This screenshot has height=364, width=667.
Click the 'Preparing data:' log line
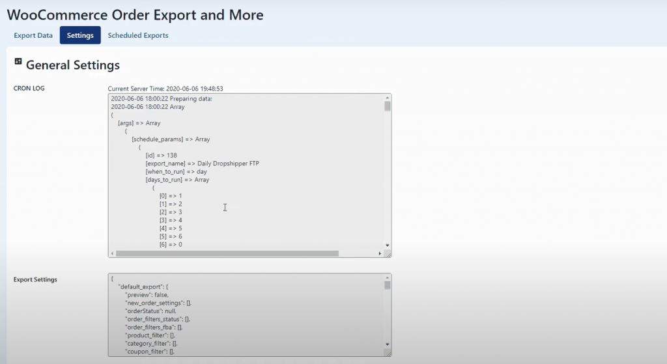point(162,99)
